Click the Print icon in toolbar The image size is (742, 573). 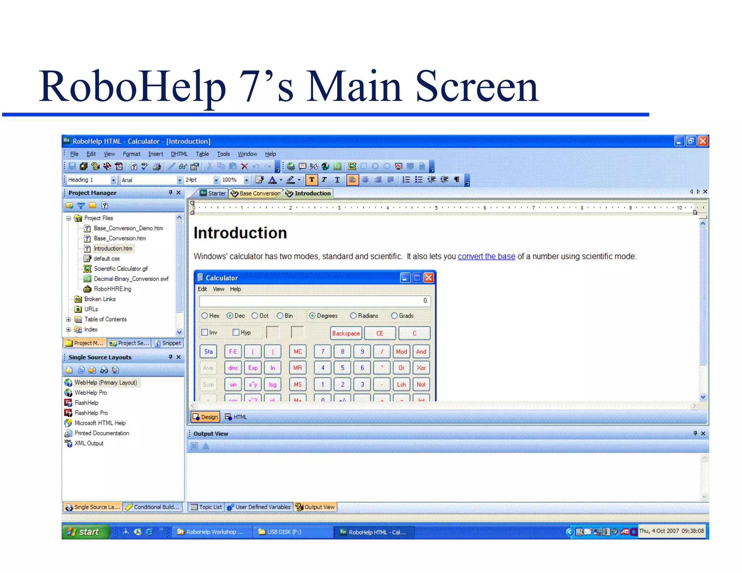pos(157,166)
